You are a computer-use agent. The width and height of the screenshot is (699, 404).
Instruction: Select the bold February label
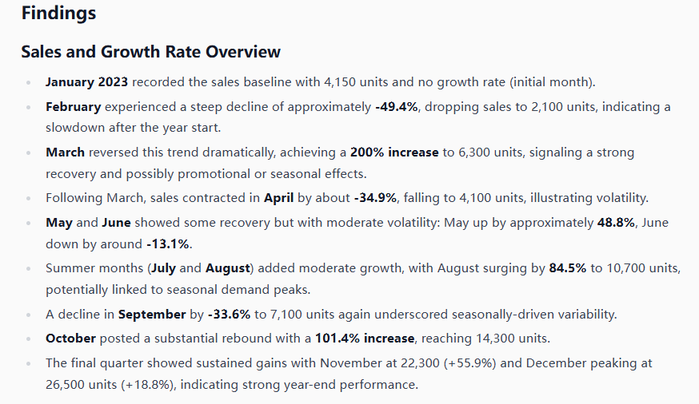point(74,107)
